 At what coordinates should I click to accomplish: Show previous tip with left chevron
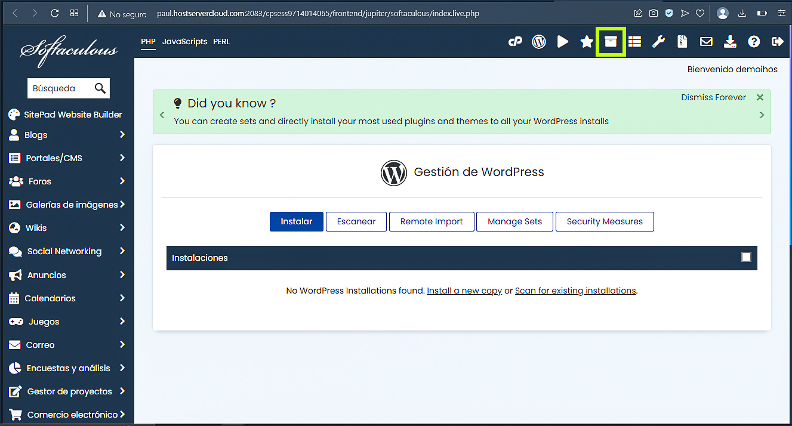coord(162,115)
